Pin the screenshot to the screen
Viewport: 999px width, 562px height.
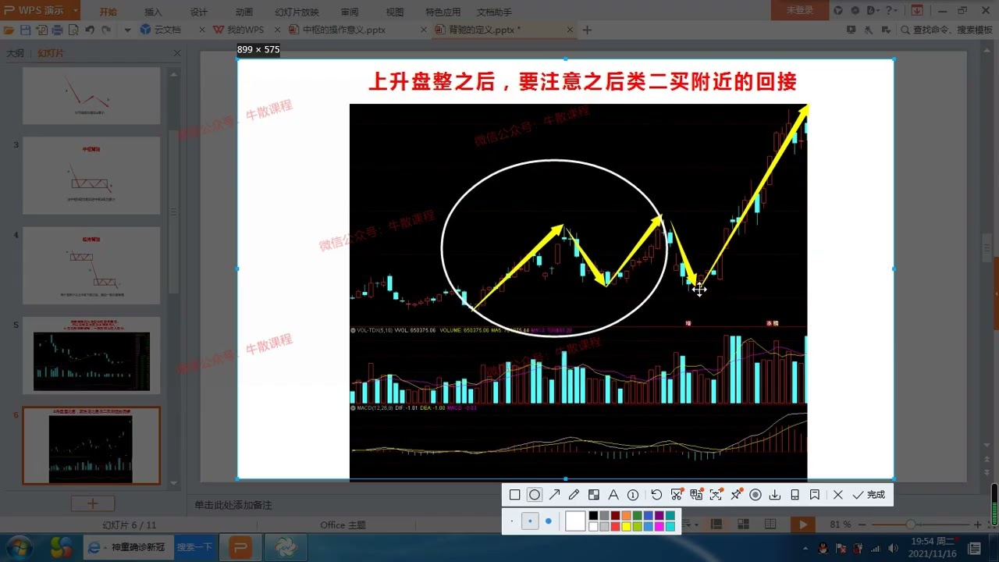coord(735,495)
